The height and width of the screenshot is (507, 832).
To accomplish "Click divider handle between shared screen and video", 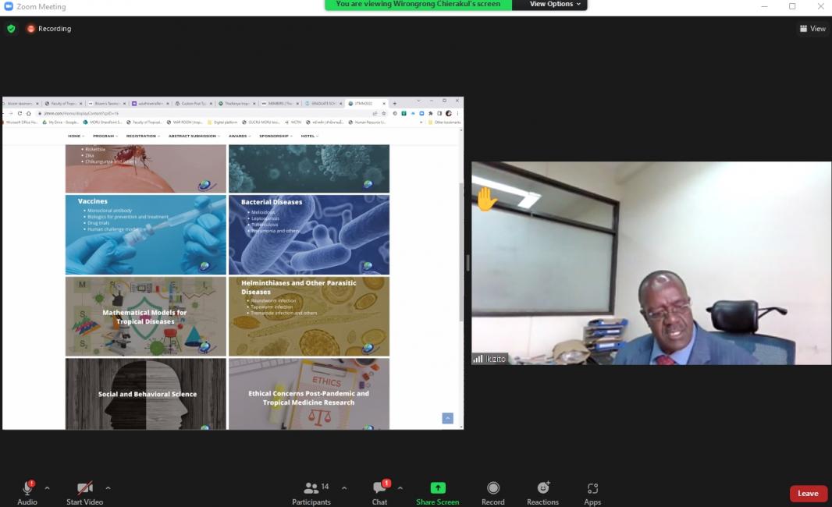I will pos(468,263).
